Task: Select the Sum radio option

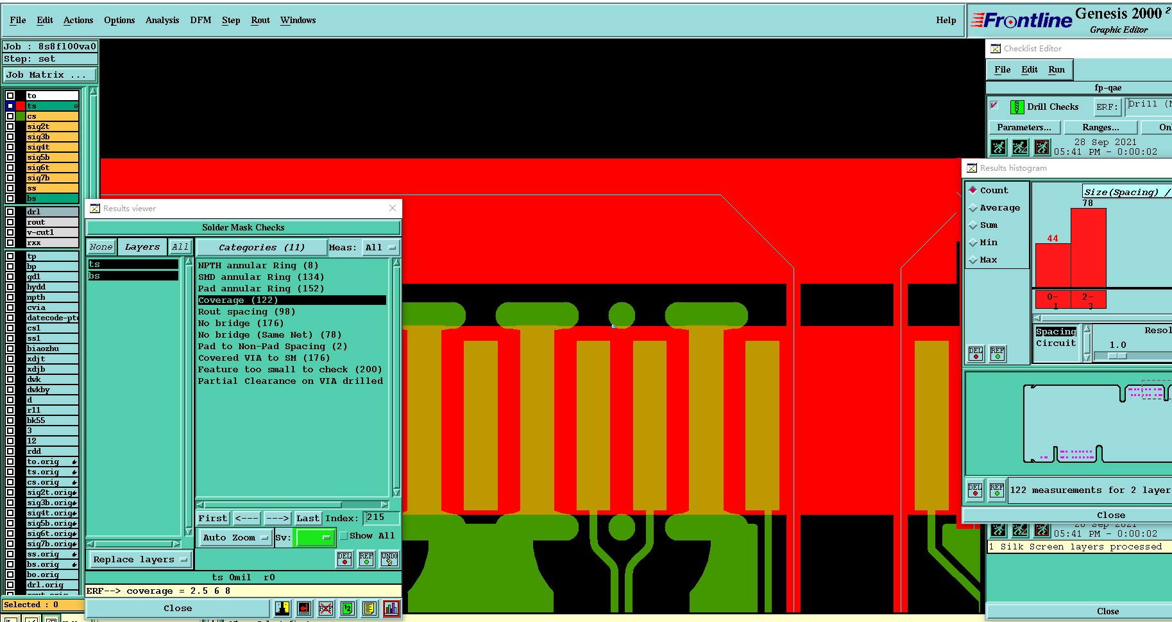Action: (x=973, y=225)
